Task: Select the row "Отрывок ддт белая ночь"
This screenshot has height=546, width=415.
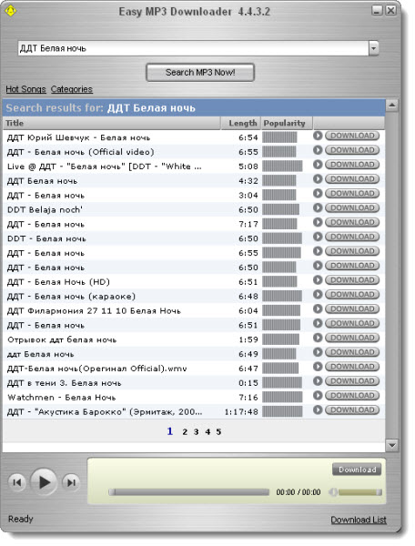Action: pos(194,339)
